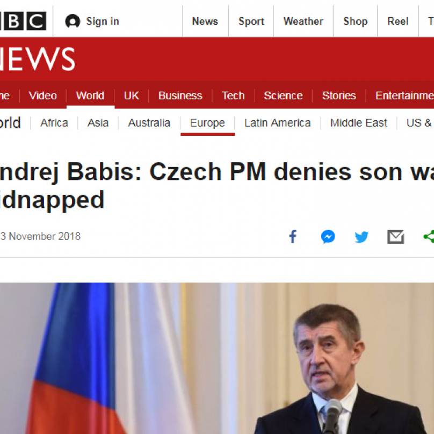Open the Tech news tab
The height and width of the screenshot is (434, 434).
pos(233,96)
